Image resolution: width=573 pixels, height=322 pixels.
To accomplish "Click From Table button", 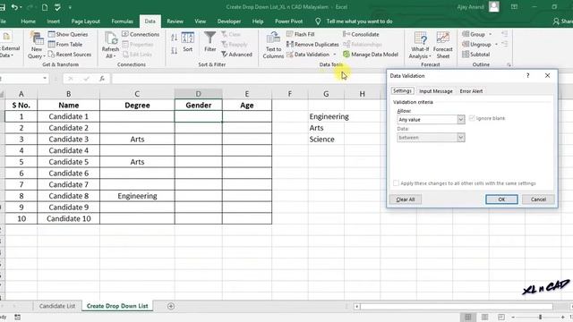I will (65, 44).
